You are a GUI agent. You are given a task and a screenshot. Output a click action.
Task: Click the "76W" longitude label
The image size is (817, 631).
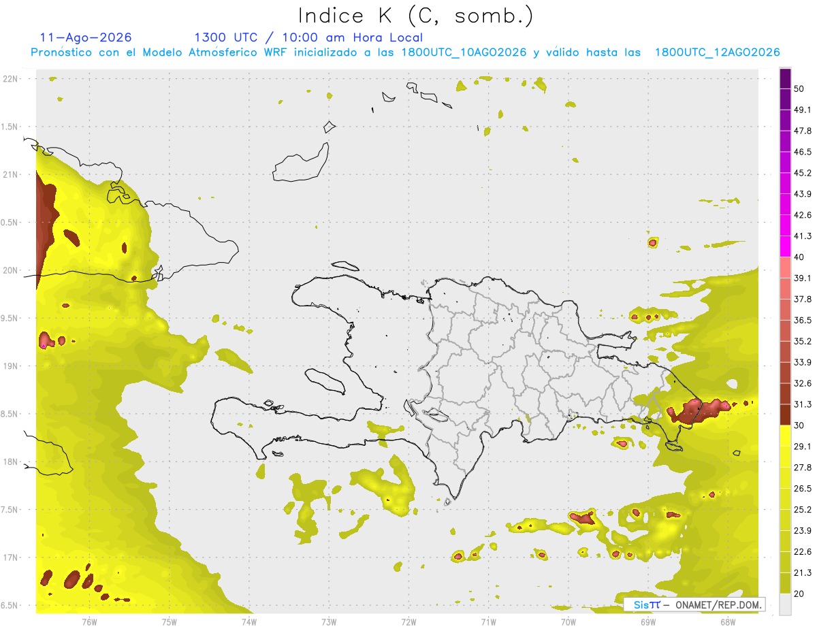89,621
